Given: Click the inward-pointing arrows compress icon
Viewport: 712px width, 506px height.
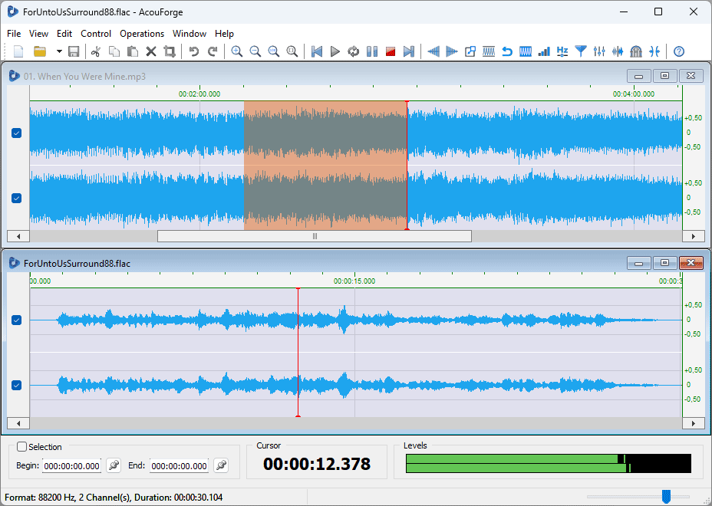Looking at the screenshot, I should (654, 51).
